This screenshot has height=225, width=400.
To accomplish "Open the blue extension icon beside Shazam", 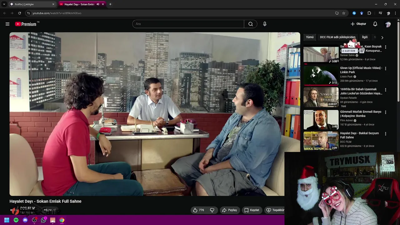I will 362,13.
